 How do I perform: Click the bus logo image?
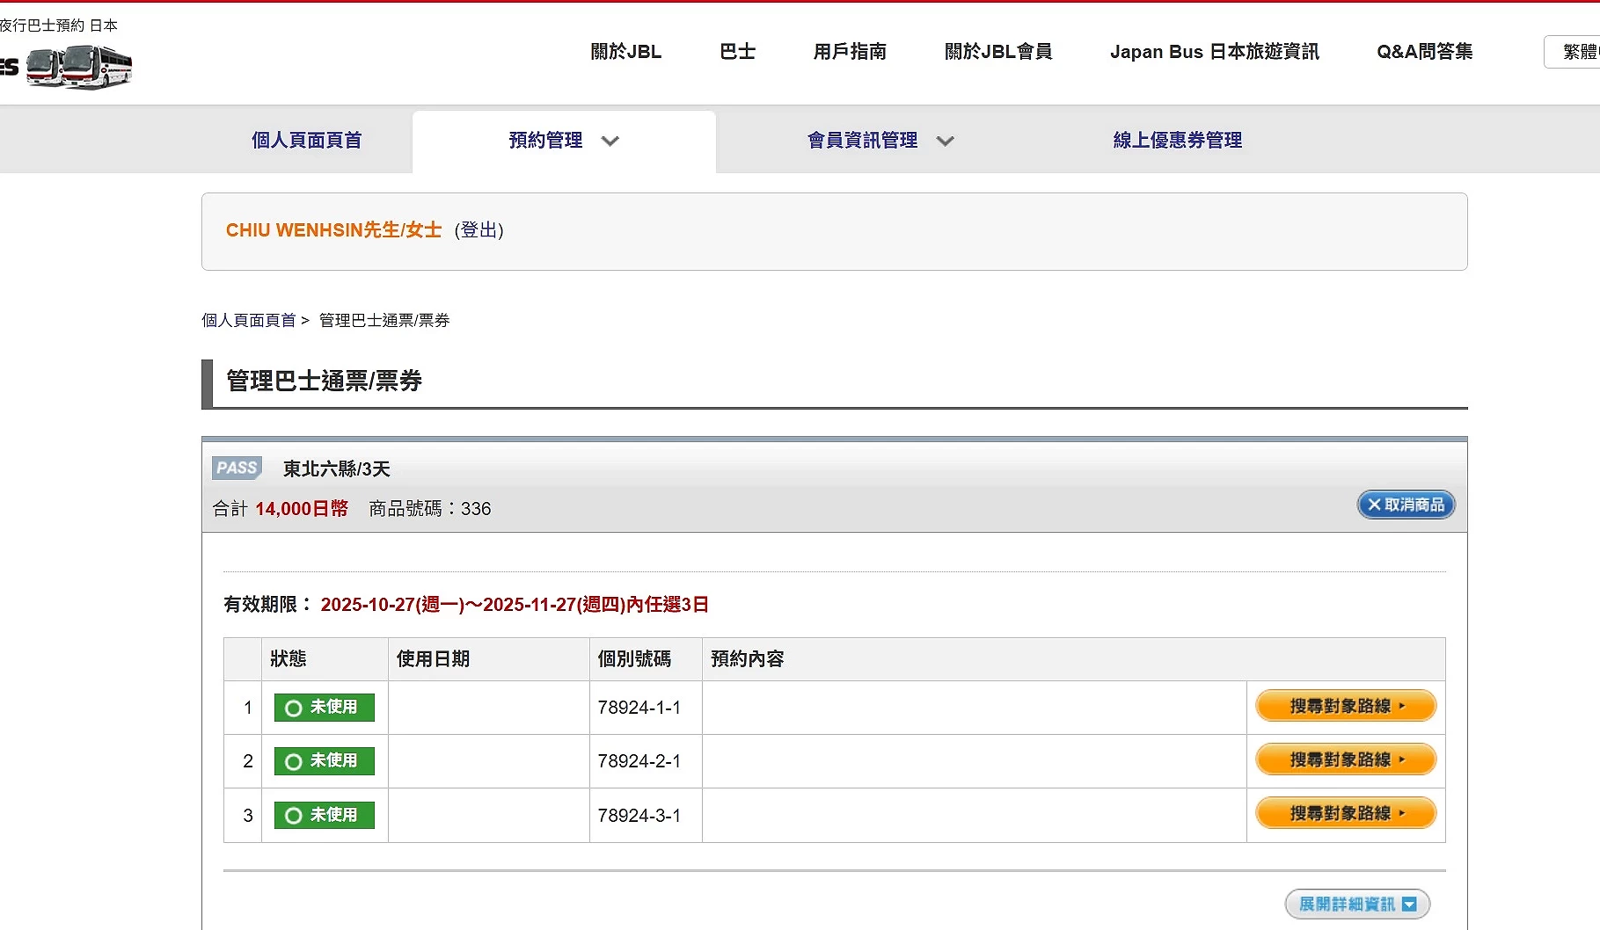click(x=79, y=67)
